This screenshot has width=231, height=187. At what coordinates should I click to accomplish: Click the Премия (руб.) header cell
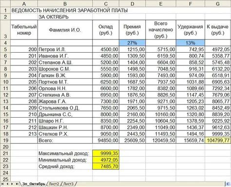(133, 30)
